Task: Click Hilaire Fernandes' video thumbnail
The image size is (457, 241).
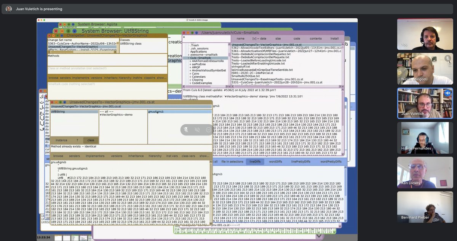Action: [x=425, y=138]
